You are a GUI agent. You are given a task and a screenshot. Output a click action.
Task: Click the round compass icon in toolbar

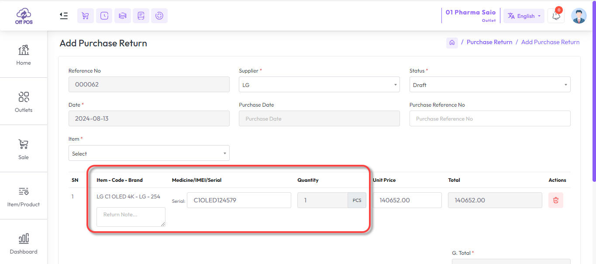tap(159, 16)
